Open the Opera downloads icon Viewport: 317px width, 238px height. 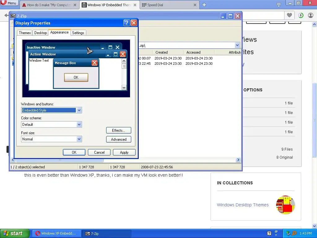pos(301,15)
